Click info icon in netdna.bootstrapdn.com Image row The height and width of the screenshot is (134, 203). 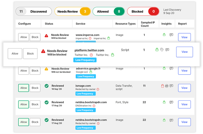pyautogui.click(x=98, y=123)
